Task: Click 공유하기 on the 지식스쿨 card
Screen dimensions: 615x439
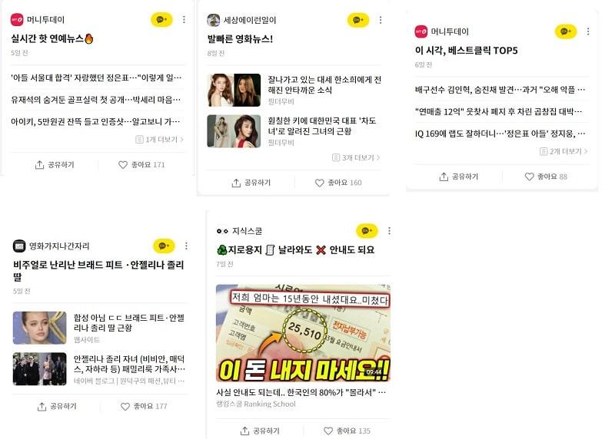Action: pyautogui.click(x=260, y=431)
